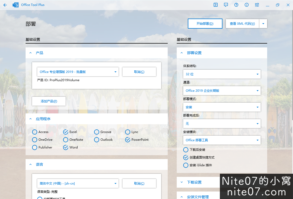This screenshot has width=293, height=199.
Task: Open the 通道 Office 2019 企业长期版 dropdown
Action: point(222,91)
